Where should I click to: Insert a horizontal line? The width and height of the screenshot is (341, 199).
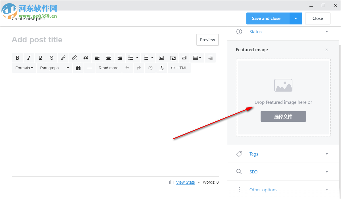click(90, 68)
